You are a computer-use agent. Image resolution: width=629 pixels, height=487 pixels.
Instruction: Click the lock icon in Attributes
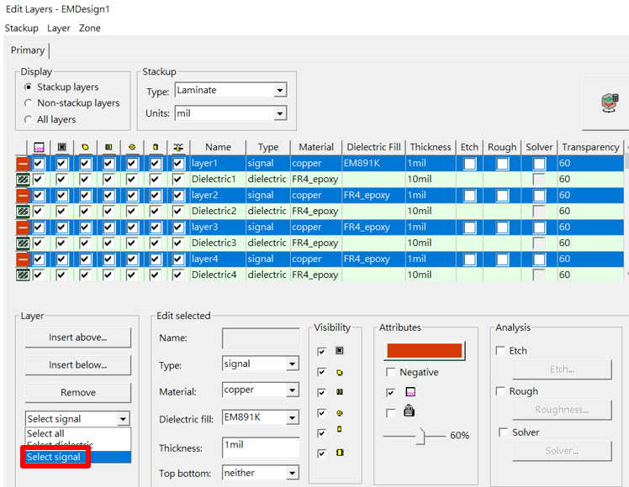[410, 411]
